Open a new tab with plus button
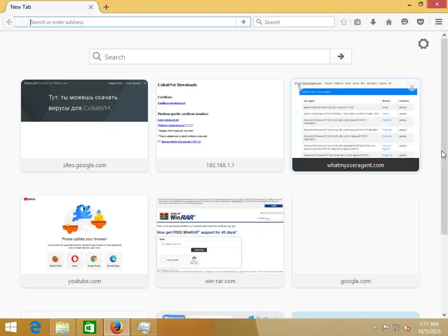The width and height of the screenshot is (448, 336). click(106, 7)
